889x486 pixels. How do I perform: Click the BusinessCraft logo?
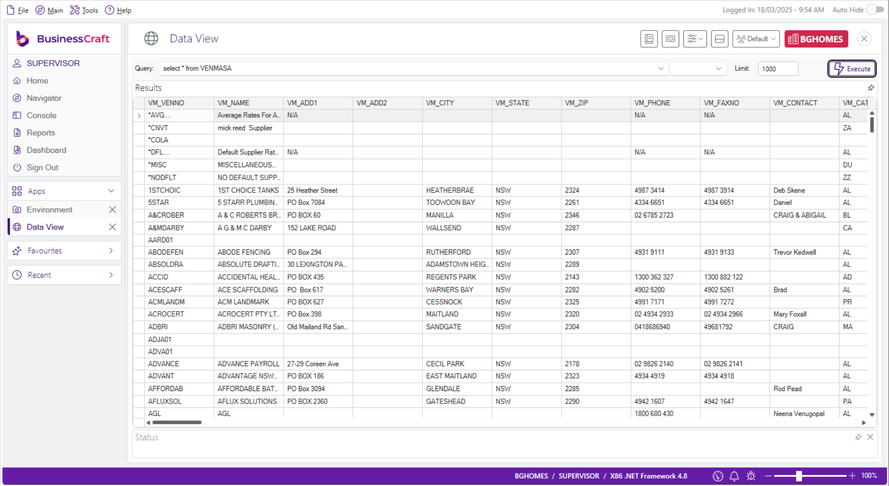pyautogui.click(x=63, y=39)
